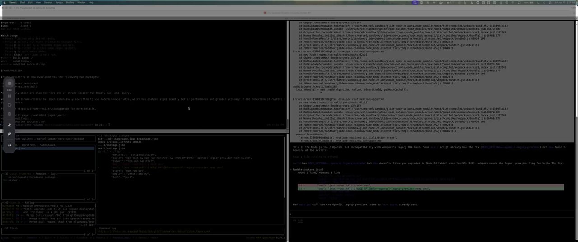The width and height of the screenshot is (578, 242).
Task: Pause the screen recording
Action: [9, 96]
